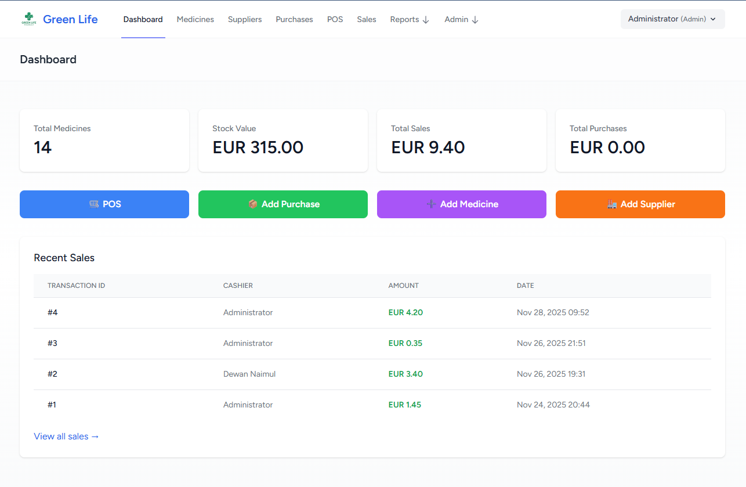Click the factory icon on Add Supplier
This screenshot has width=746, height=487.
[612, 204]
